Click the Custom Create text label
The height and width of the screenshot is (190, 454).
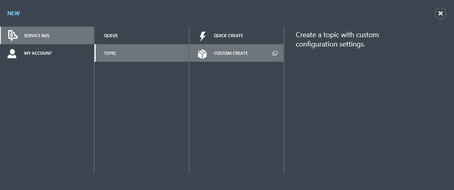coord(231,53)
